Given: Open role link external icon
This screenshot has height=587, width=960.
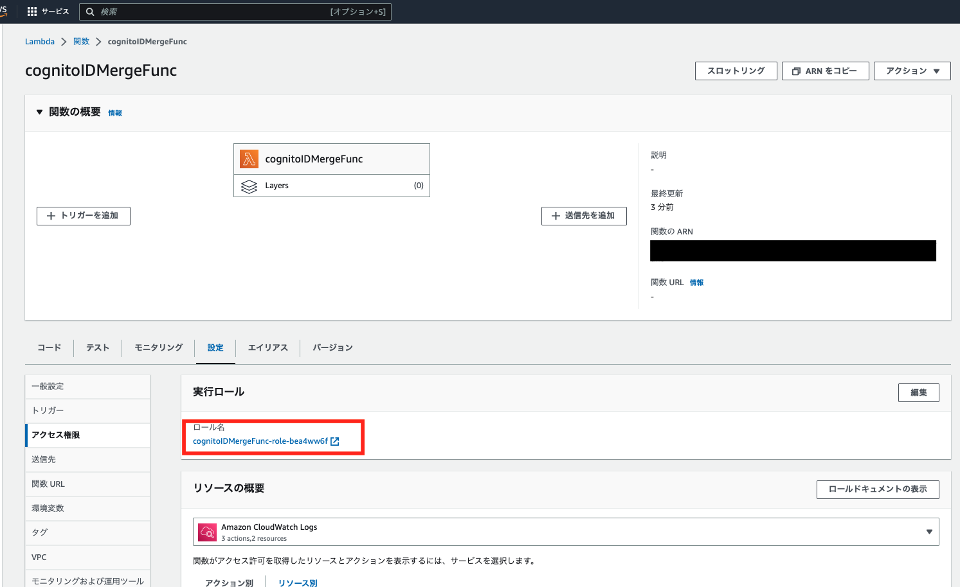Looking at the screenshot, I should tap(334, 441).
